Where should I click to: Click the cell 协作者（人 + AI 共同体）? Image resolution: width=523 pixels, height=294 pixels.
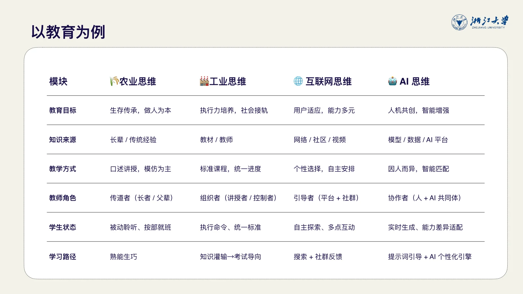[x=425, y=198]
